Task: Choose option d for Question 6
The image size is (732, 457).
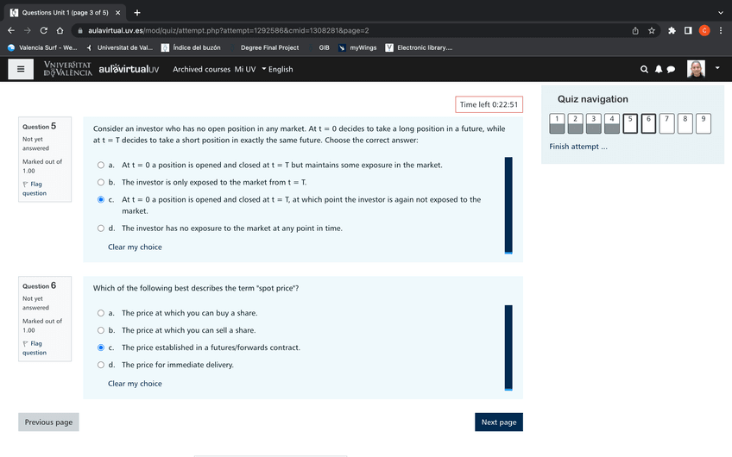Action: point(101,365)
